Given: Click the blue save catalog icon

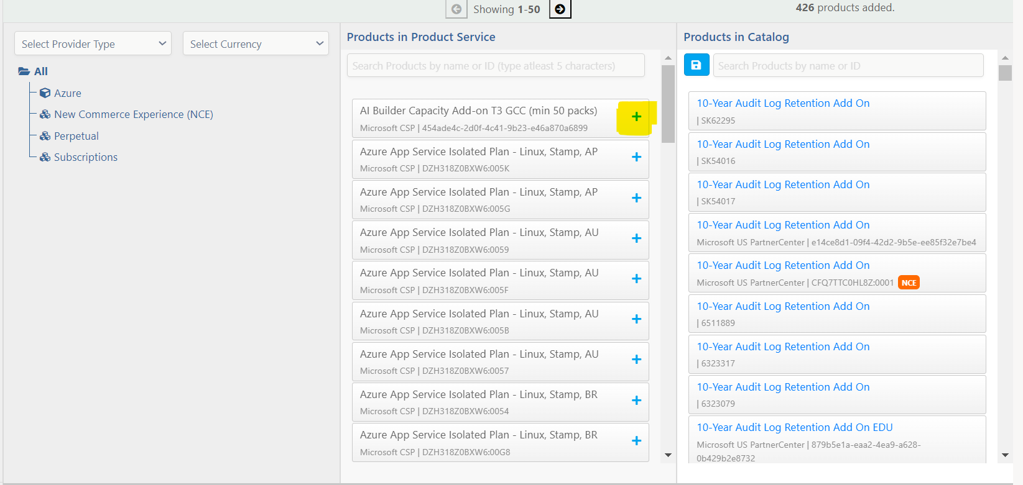Looking at the screenshot, I should pos(697,65).
